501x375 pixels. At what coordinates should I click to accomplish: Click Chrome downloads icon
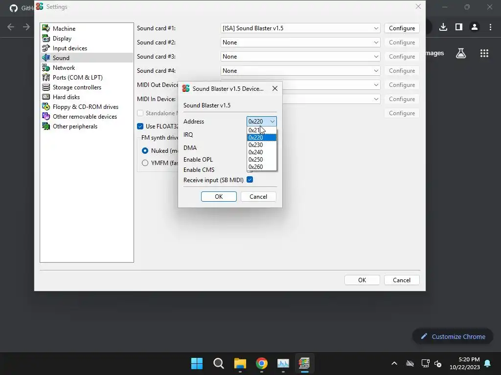[443, 27]
